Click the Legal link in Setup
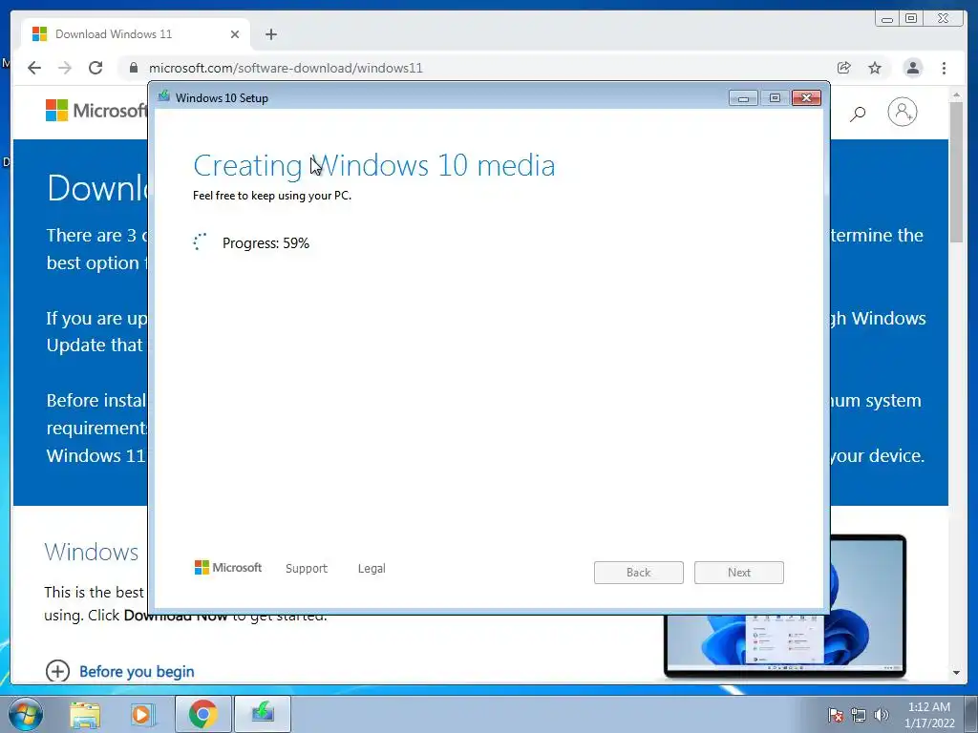Viewport: 978px width, 733px height. coord(372,569)
